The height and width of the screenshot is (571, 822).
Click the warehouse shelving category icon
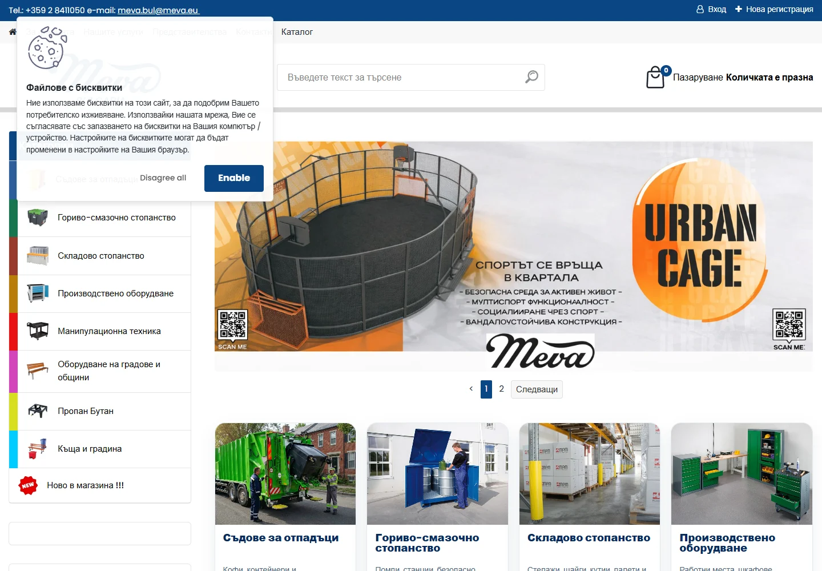point(38,256)
